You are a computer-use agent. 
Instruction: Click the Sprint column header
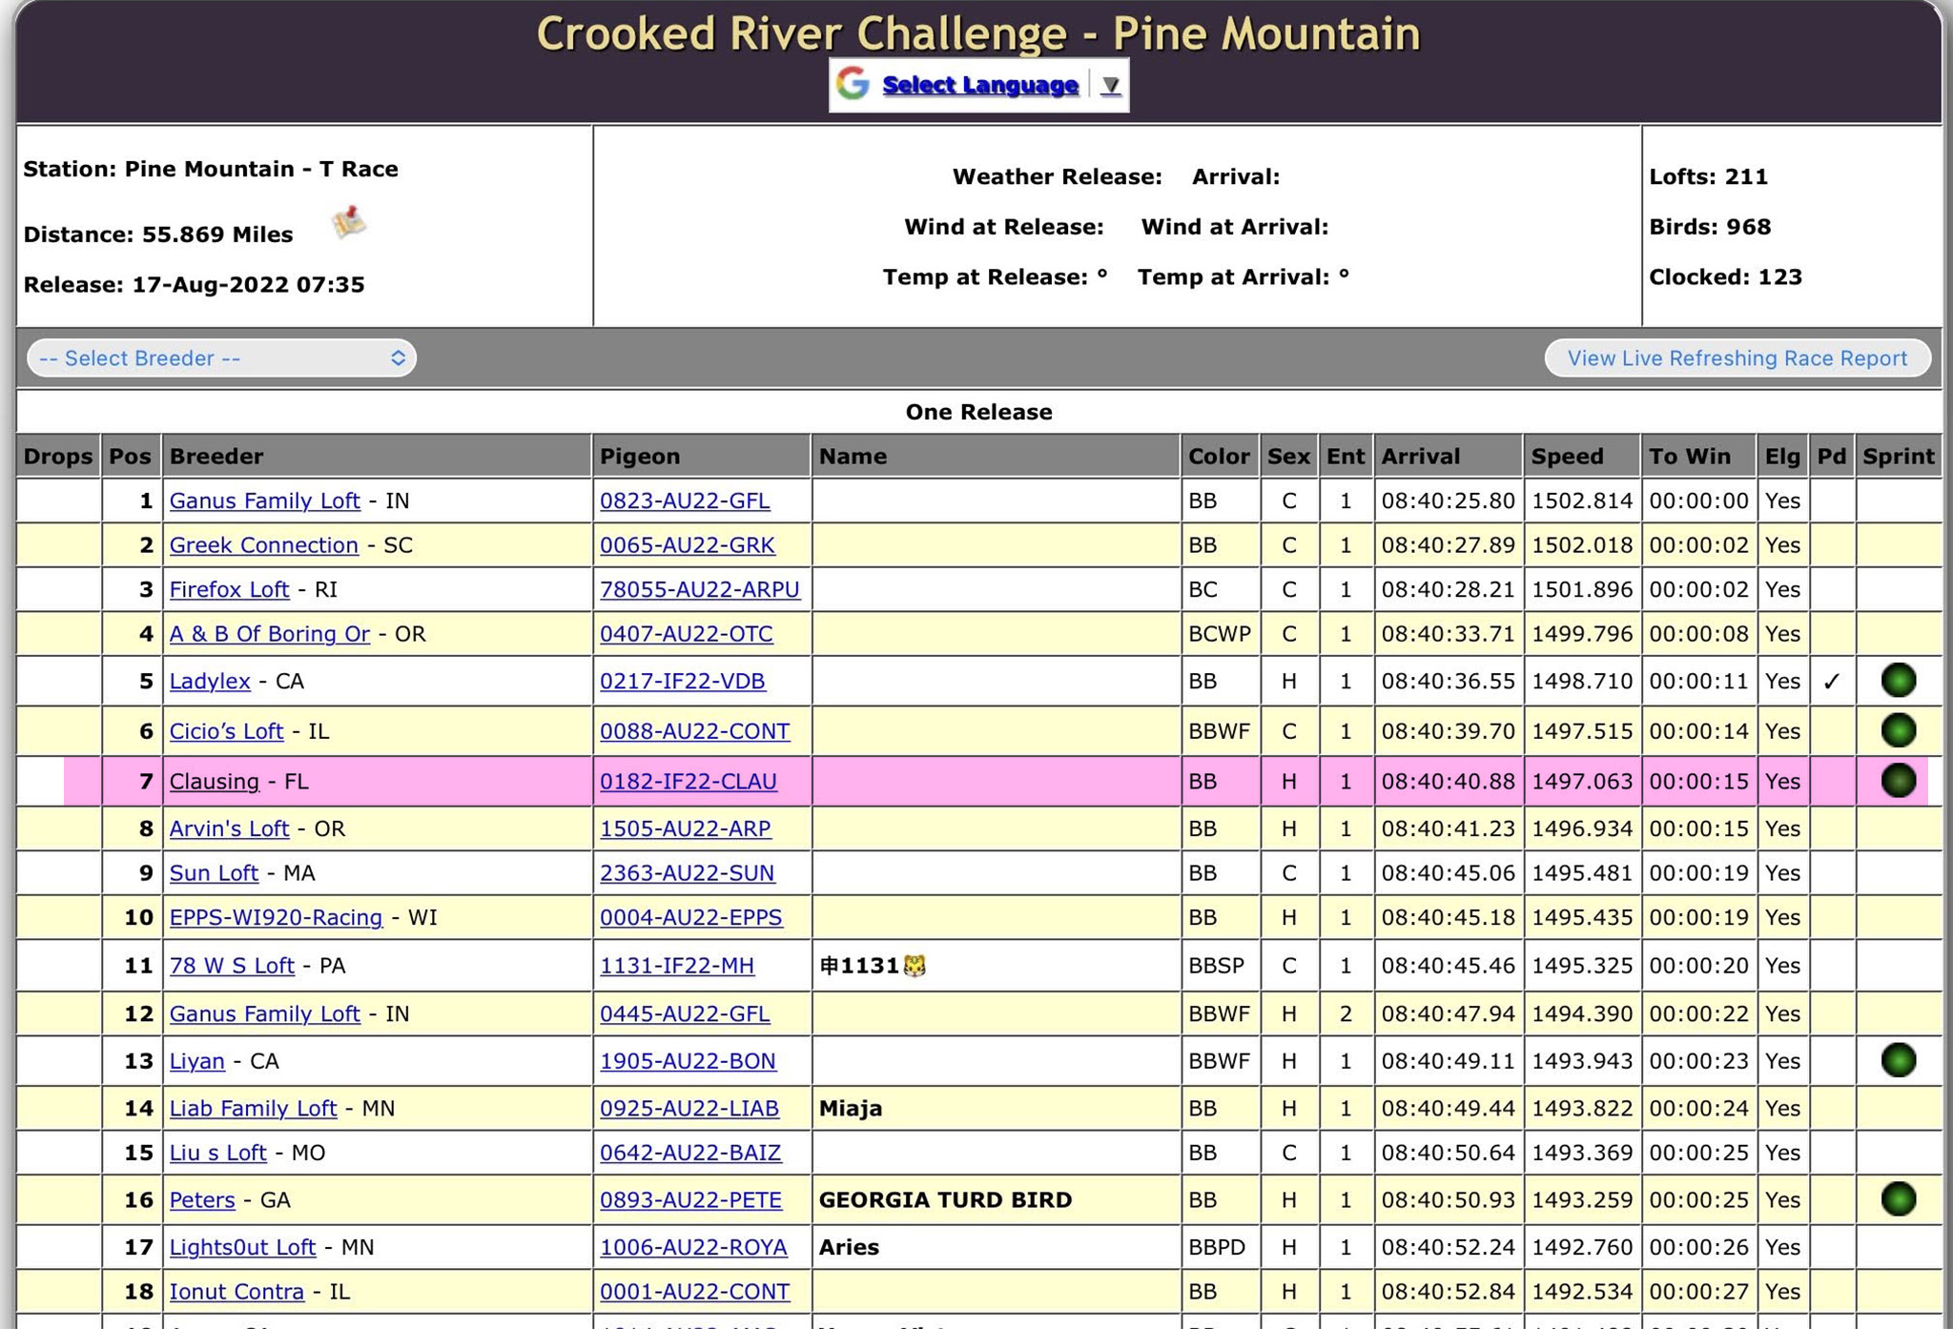[1898, 456]
